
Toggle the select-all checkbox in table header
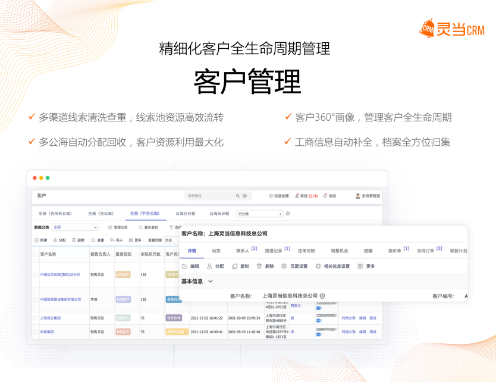[36, 254]
